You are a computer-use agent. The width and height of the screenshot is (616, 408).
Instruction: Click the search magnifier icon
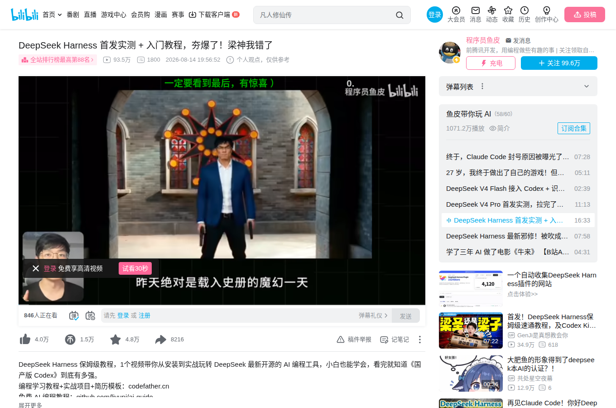pyautogui.click(x=399, y=15)
